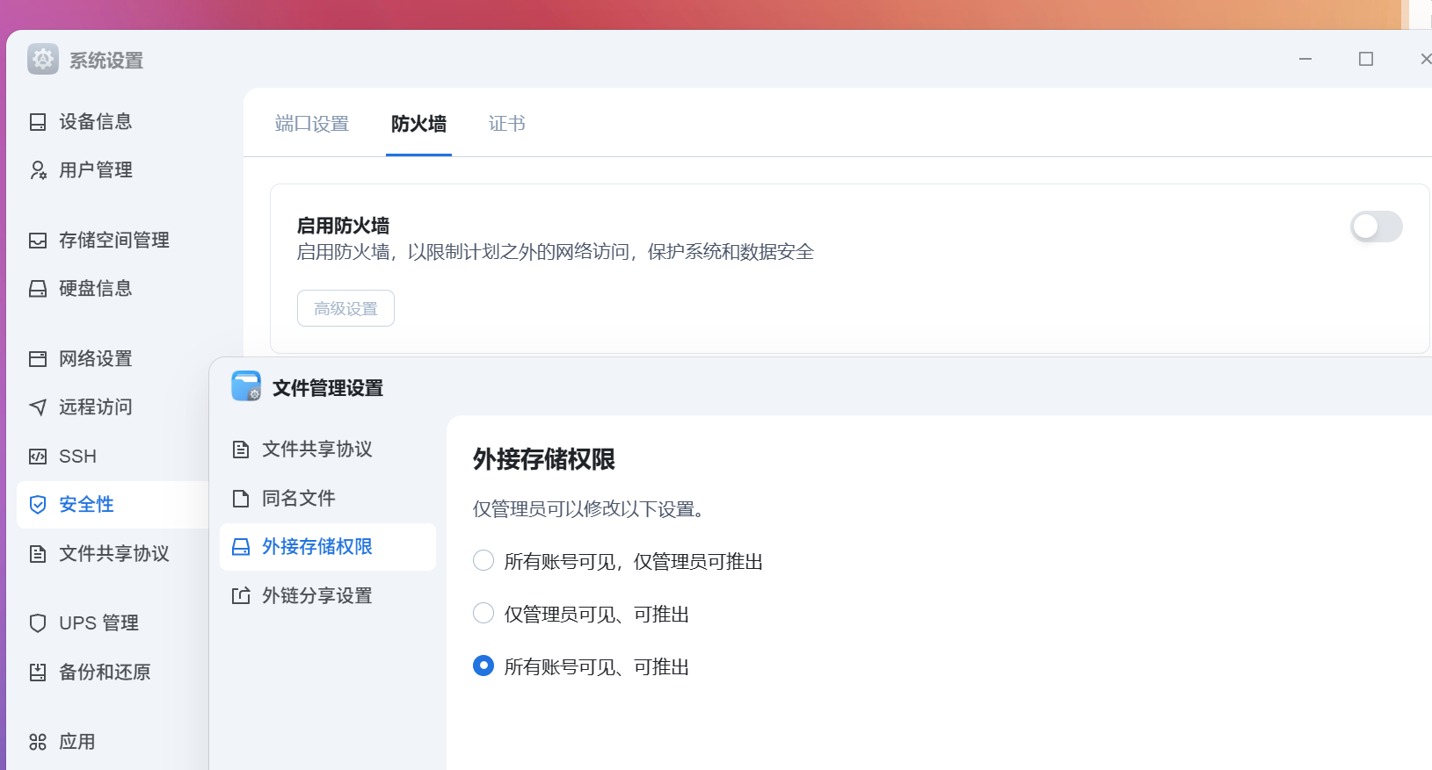
Task: Click the 同名文件 document icon
Action: click(x=241, y=499)
